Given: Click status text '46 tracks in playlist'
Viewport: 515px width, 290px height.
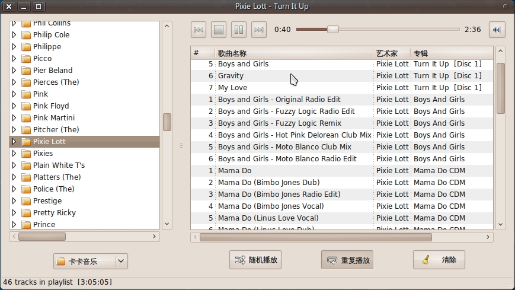Looking at the screenshot, I should (38, 282).
